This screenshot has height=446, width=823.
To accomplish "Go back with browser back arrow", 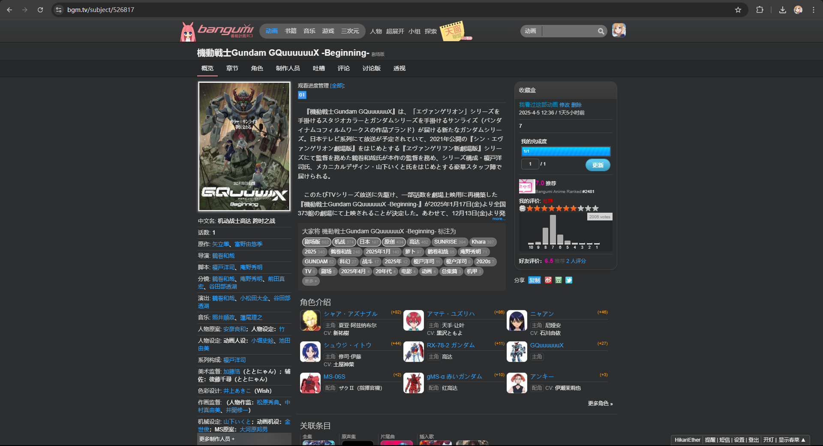I will [x=9, y=9].
